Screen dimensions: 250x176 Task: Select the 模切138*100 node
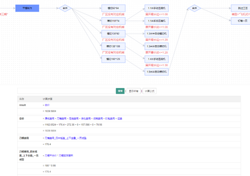coord(113,46)
